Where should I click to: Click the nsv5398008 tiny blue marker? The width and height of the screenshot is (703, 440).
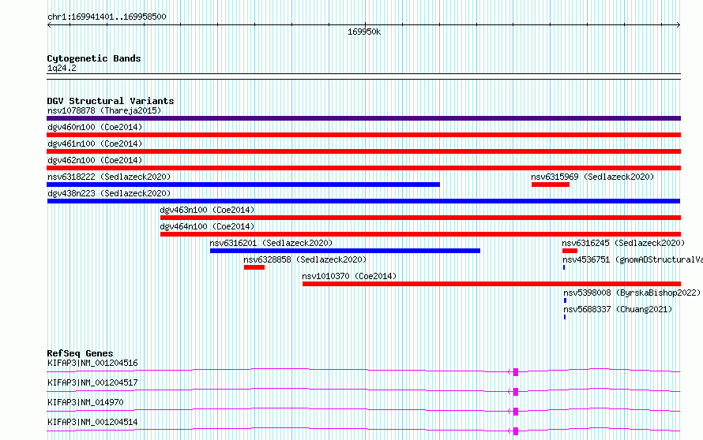point(565,300)
